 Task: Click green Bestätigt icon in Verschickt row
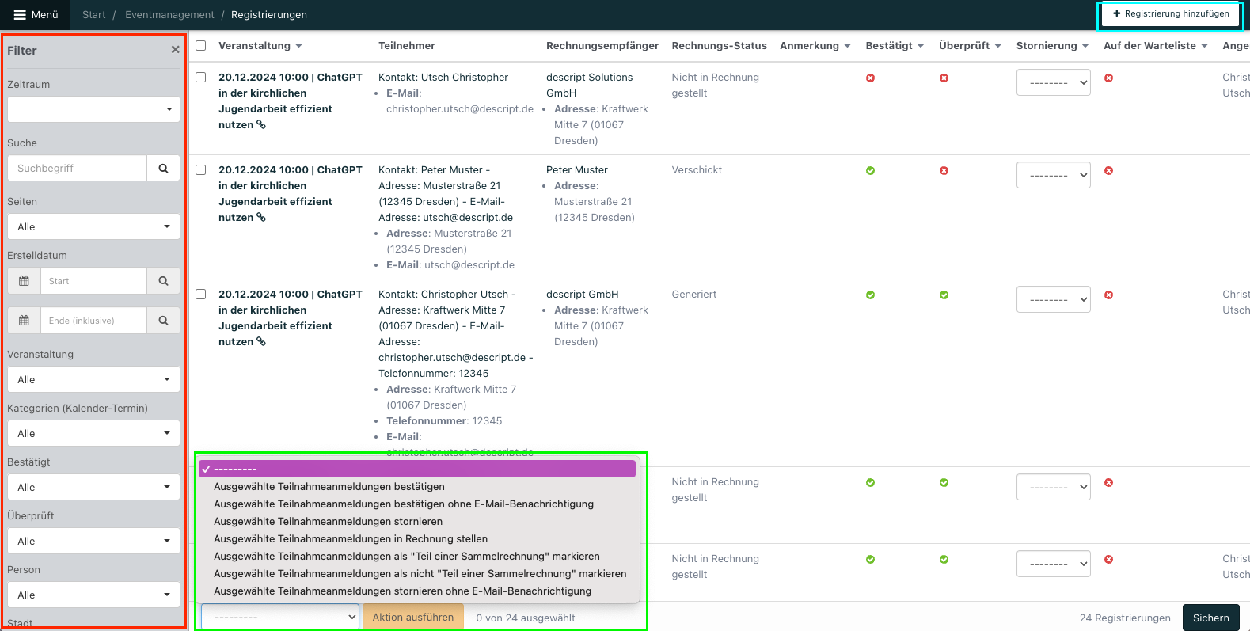[x=870, y=170]
